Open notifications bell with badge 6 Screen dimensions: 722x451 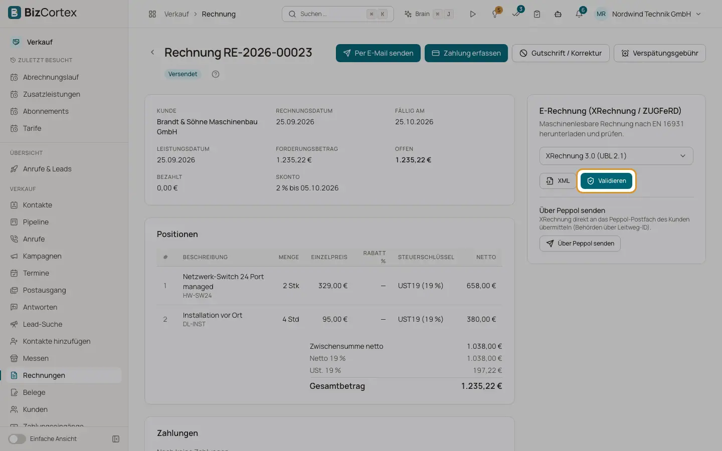coord(579,14)
